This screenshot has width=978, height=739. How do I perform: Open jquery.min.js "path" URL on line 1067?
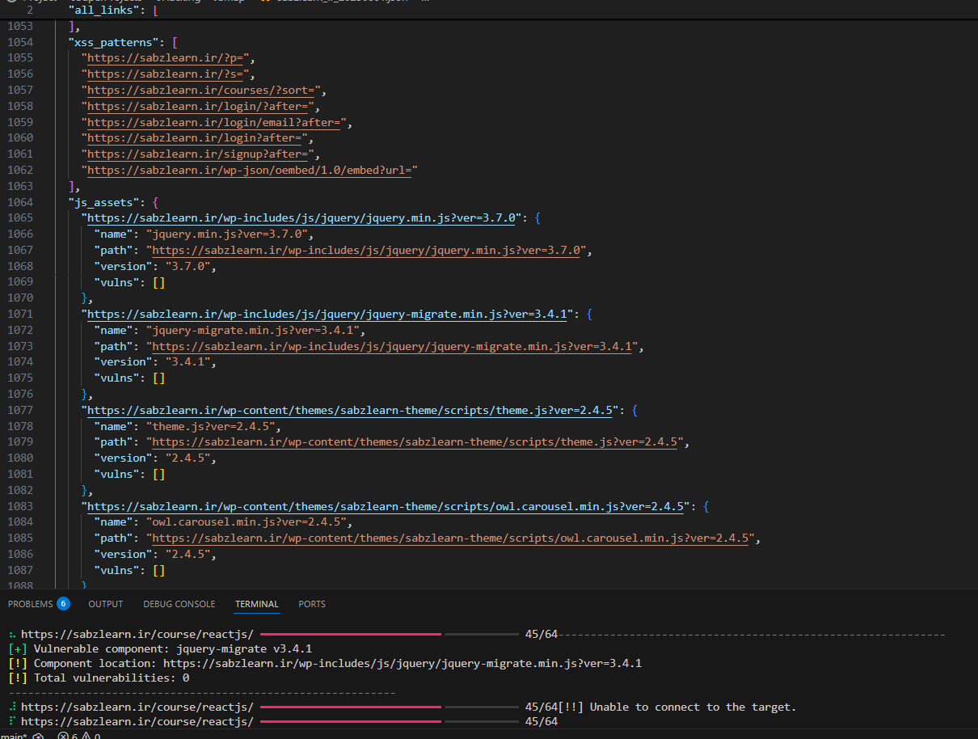pyautogui.click(x=367, y=251)
